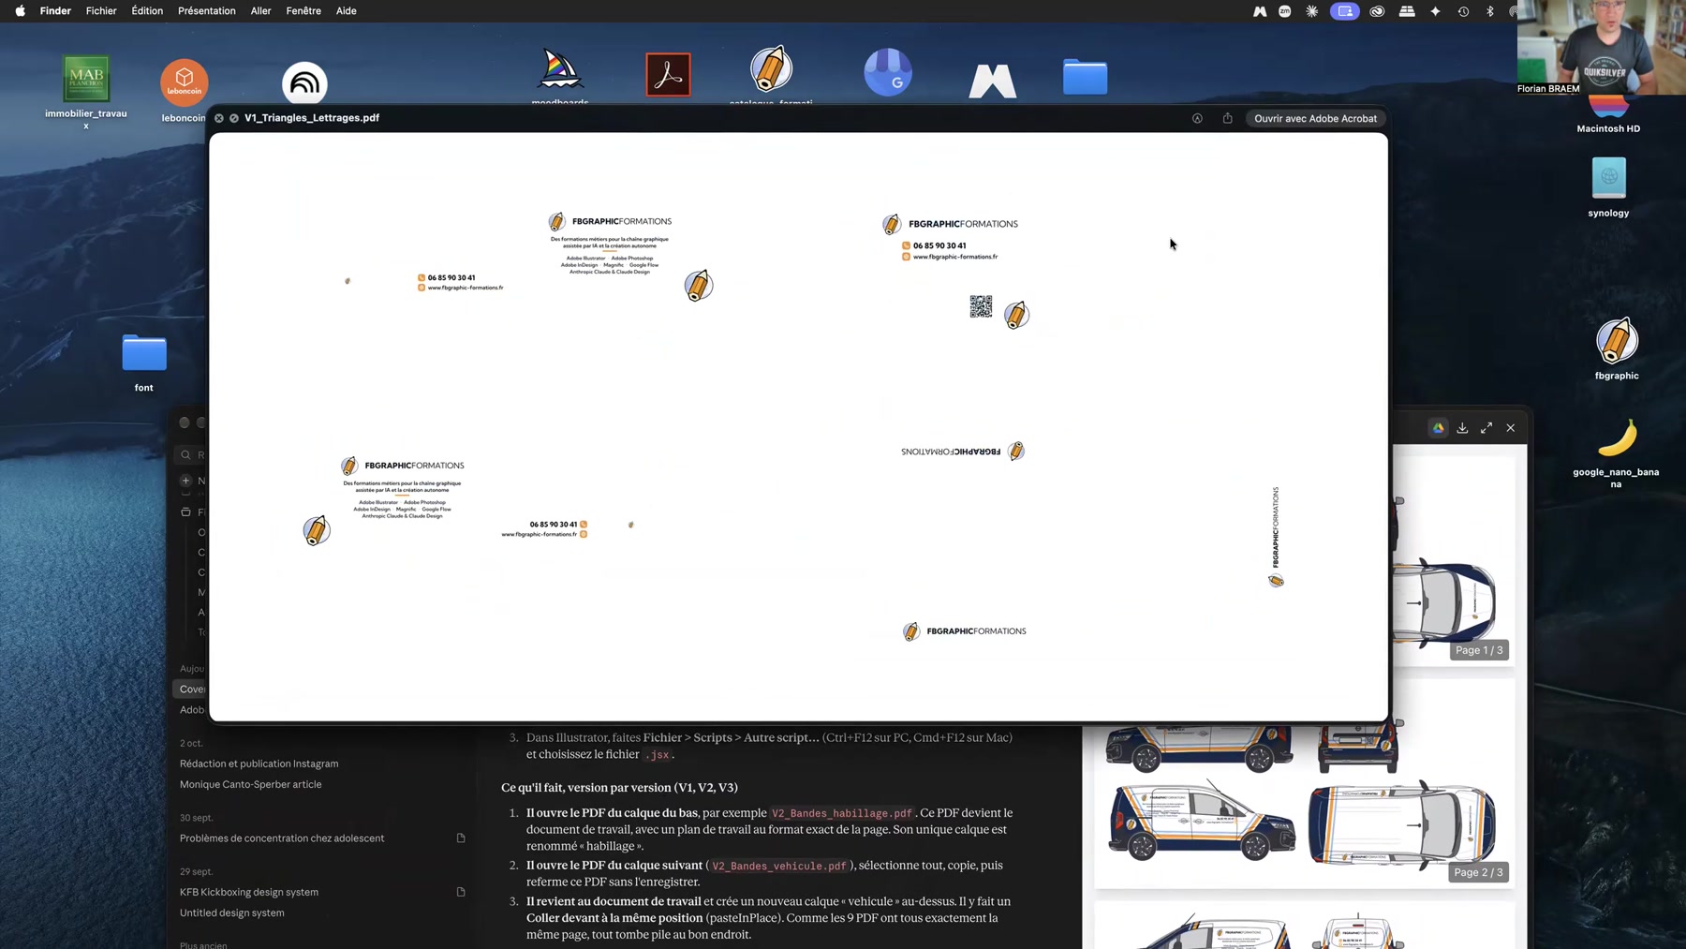
Task: Click the Quick Look share icon
Action: pos(1227,118)
